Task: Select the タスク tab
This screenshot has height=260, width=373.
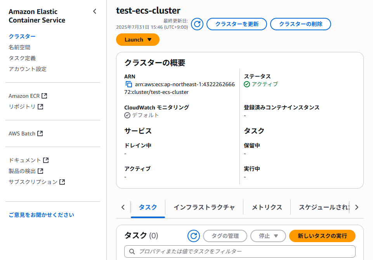Action: [x=148, y=208]
